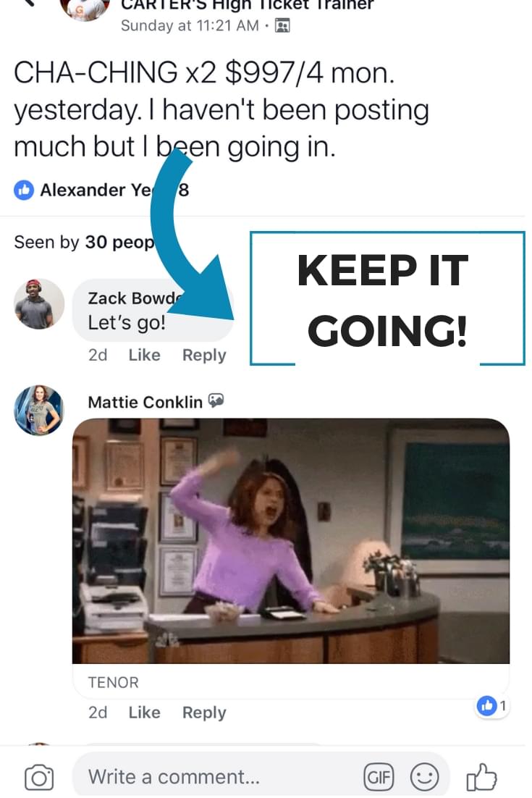Go back using the top-left arrow
This screenshot has height=798, width=532.
[x=30, y=3]
